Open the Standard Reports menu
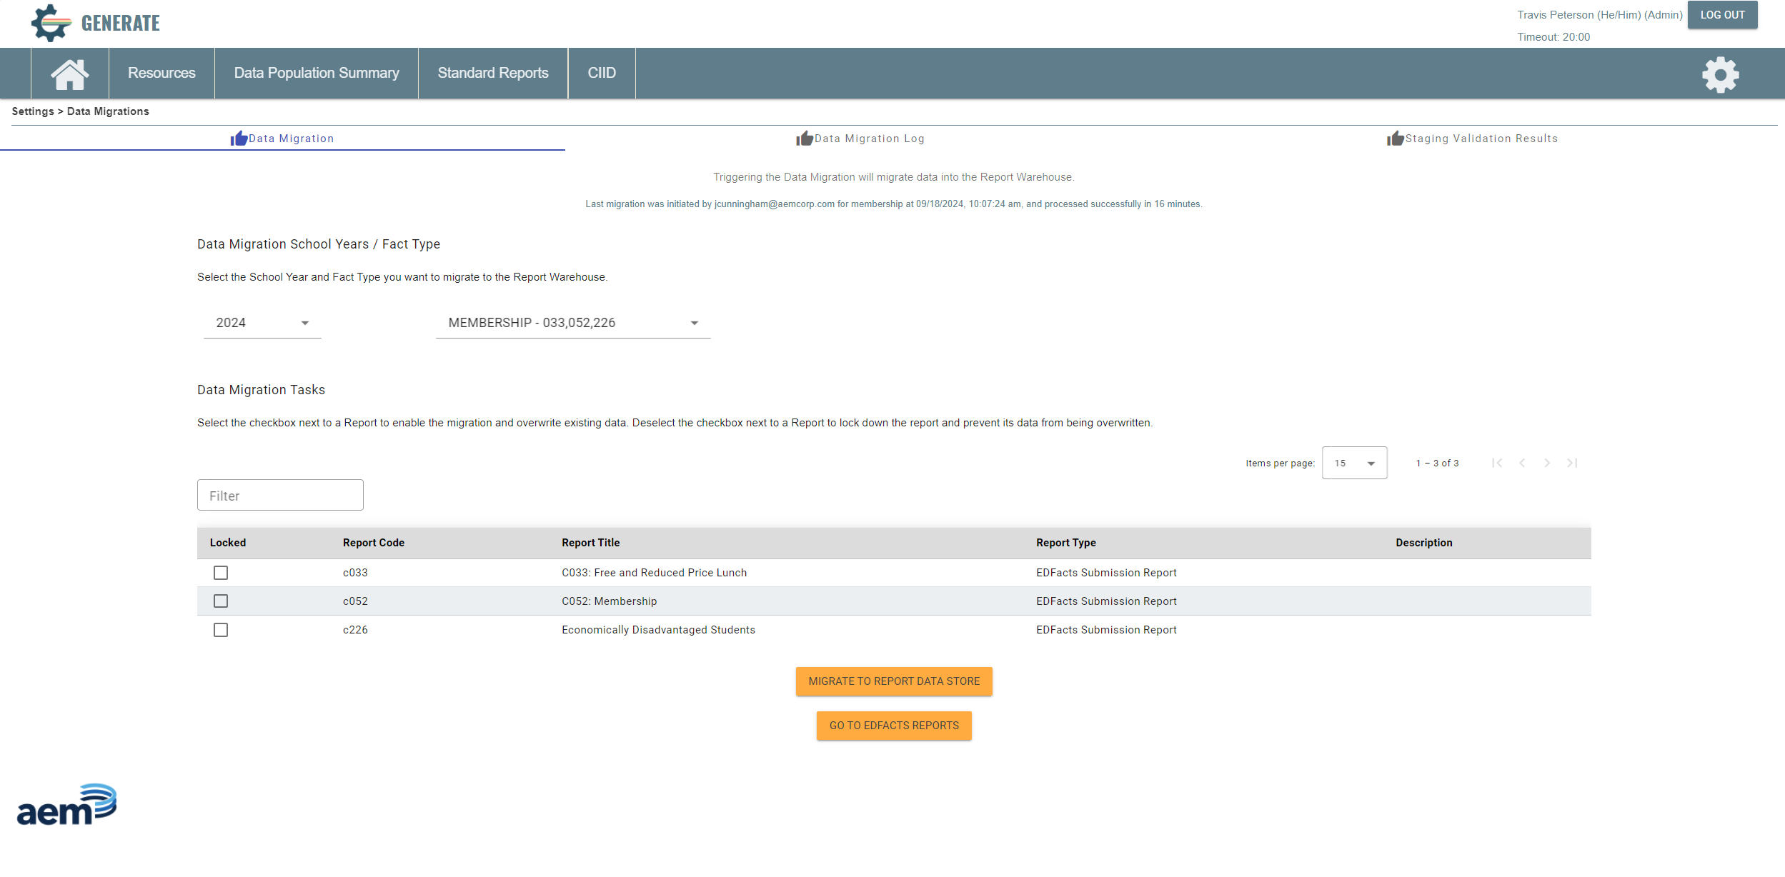This screenshot has height=877, width=1785. [x=493, y=73]
